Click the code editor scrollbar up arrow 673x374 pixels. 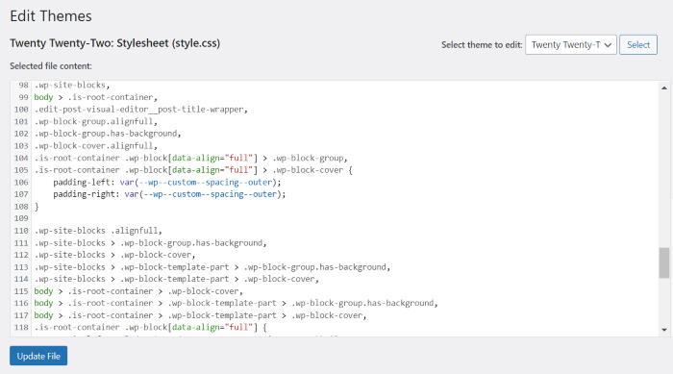click(x=664, y=88)
